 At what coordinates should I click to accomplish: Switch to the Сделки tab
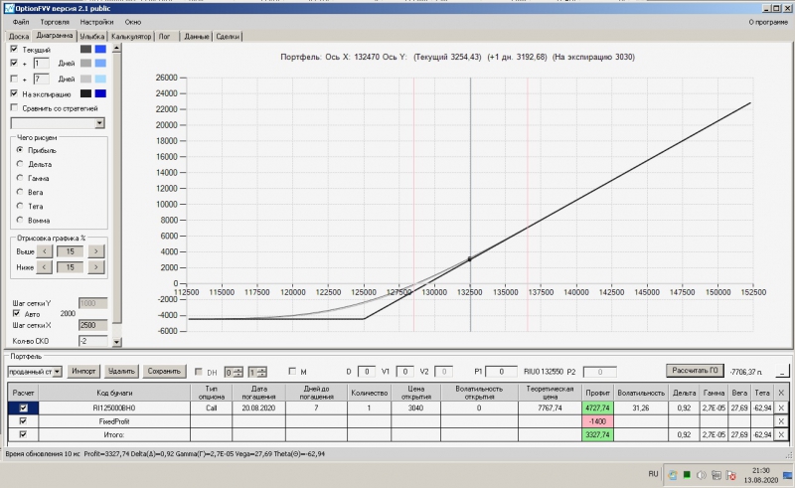(228, 37)
